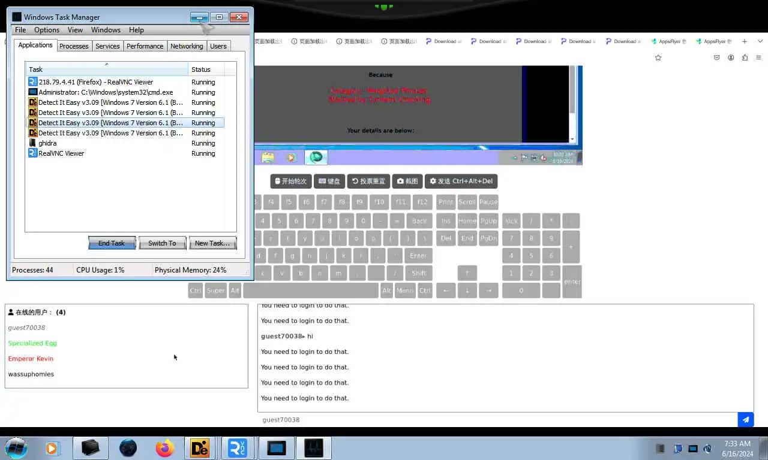
Task: Select 218.79.4.41 (Firefox) RealVNC task row
Action: point(125,82)
